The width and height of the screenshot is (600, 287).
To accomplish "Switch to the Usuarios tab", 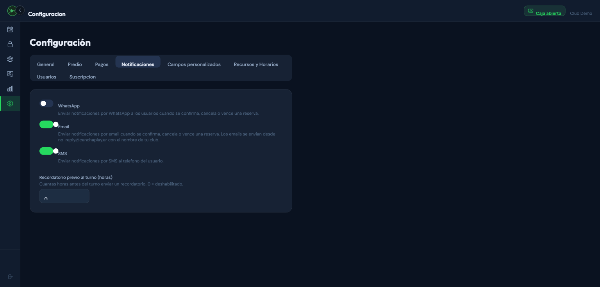I will tap(46, 77).
